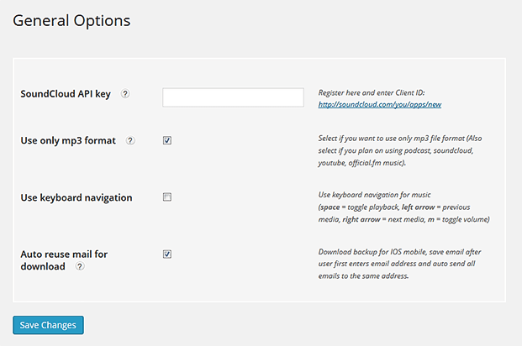
Task: Uncheck the Use only mp3 format checkbox
Action: (x=167, y=140)
